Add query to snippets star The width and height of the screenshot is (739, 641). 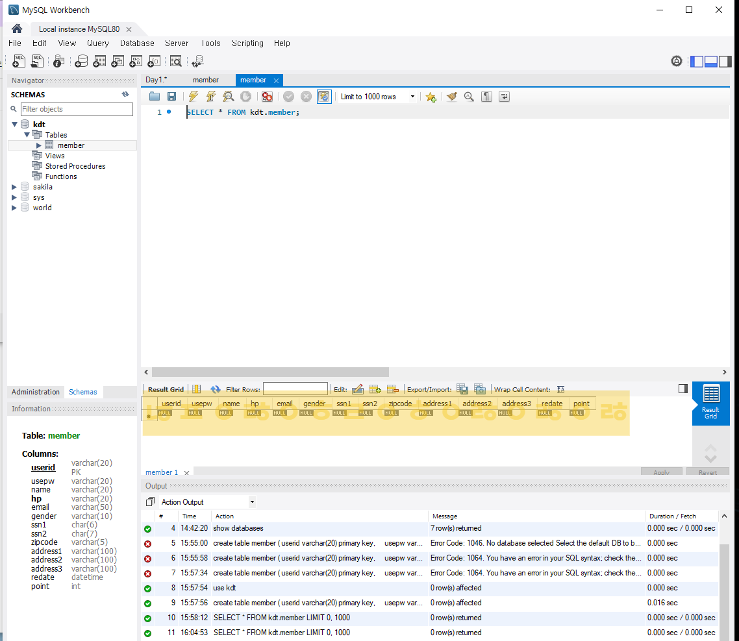(431, 97)
